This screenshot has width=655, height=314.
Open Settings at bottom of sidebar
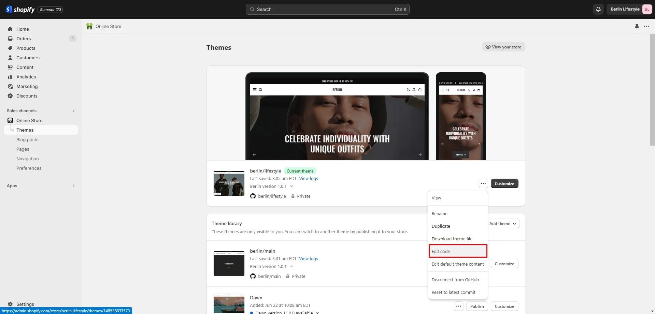click(x=25, y=304)
